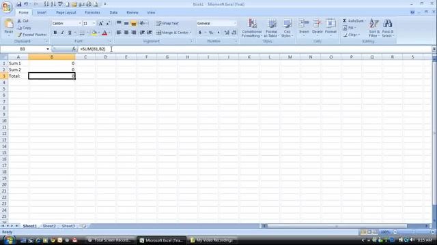The height and width of the screenshot is (245, 437).
Task: Increase decimal places
Action: point(227,33)
